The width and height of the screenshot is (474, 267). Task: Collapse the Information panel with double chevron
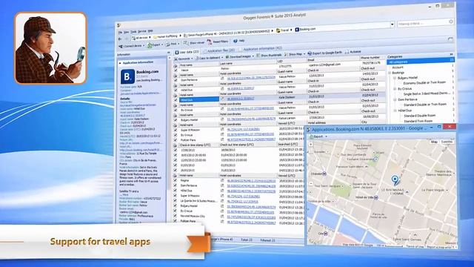[x=169, y=53]
